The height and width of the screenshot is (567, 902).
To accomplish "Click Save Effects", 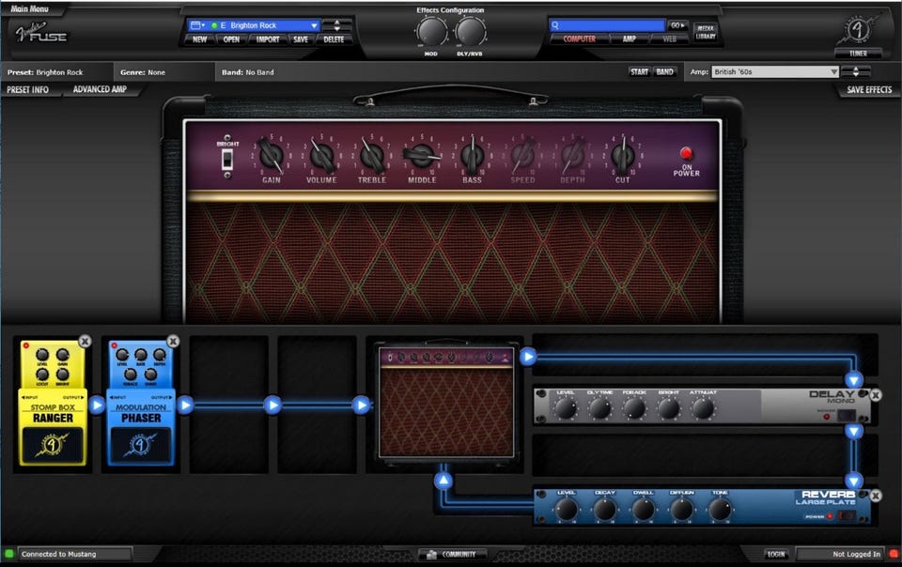I will tap(869, 89).
